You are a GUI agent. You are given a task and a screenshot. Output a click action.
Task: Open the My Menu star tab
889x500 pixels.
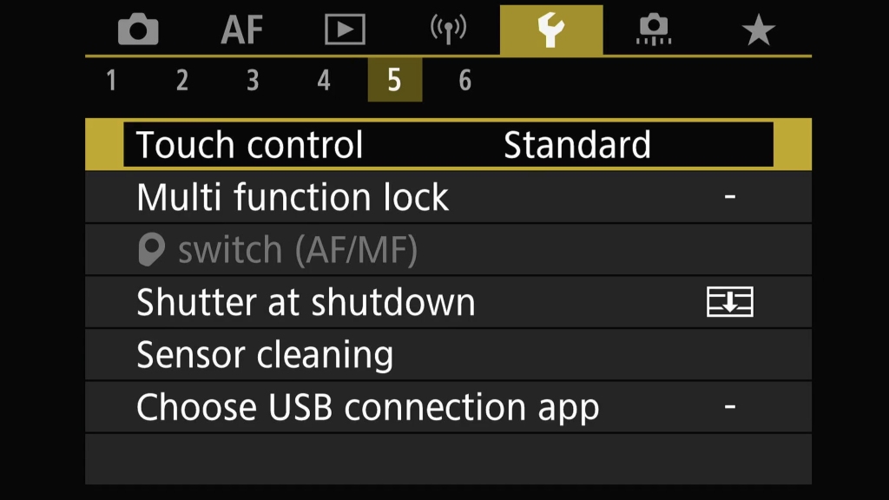(x=758, y=30)
